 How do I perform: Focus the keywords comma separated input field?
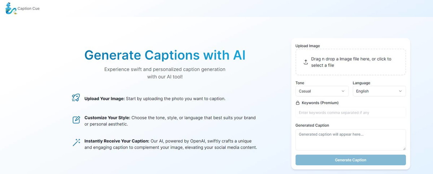351,112
